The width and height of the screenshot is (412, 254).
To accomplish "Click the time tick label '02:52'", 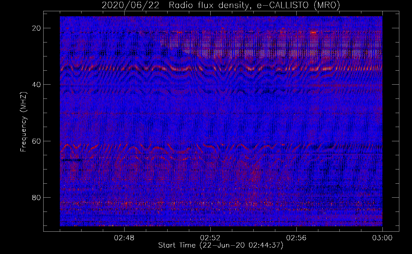I will click(210, 238).
